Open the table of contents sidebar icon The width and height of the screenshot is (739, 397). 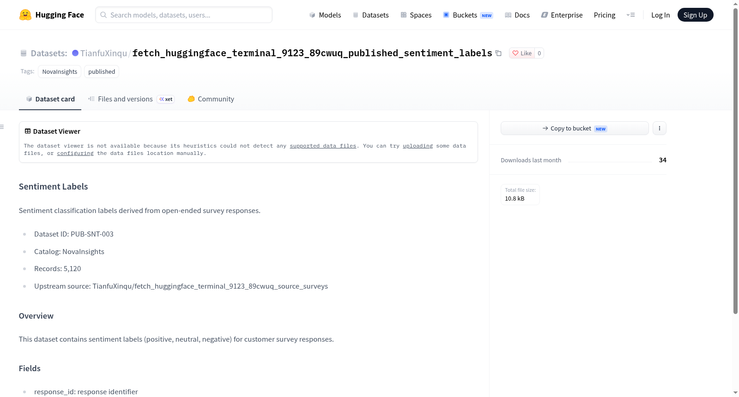[2, 127]
